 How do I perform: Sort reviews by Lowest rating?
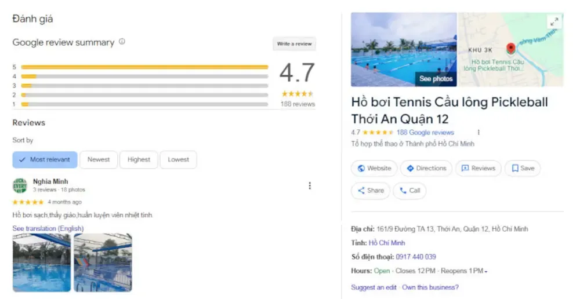(178, 159)
